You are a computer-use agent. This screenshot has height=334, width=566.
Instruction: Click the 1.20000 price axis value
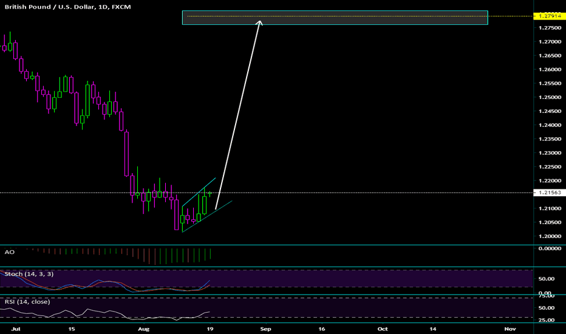point(550,236)
